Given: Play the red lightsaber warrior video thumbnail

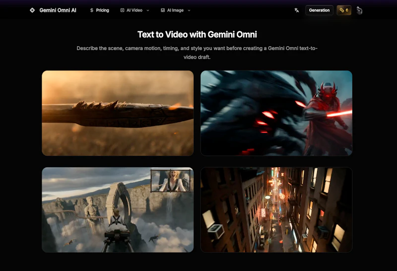Looking at the screenshot, I should pos(276,113).
